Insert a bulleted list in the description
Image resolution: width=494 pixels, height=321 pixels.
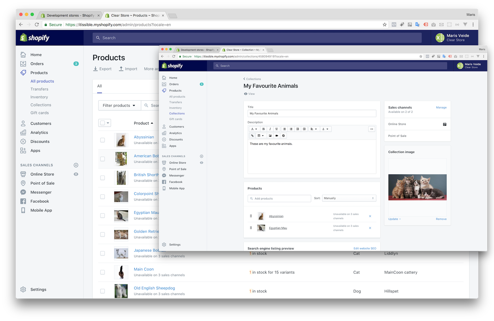284,129
